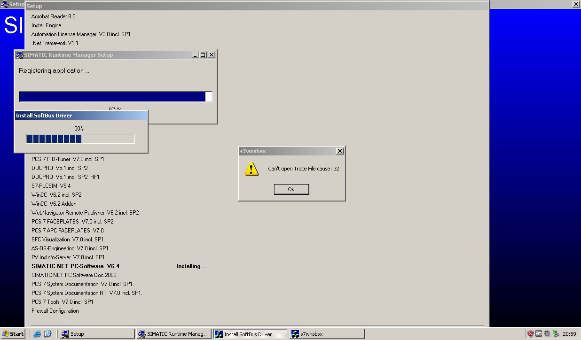581x340 pixels.
Task: Select S7-PLCSIM V5.4 entry
Action: coord(51,186)
